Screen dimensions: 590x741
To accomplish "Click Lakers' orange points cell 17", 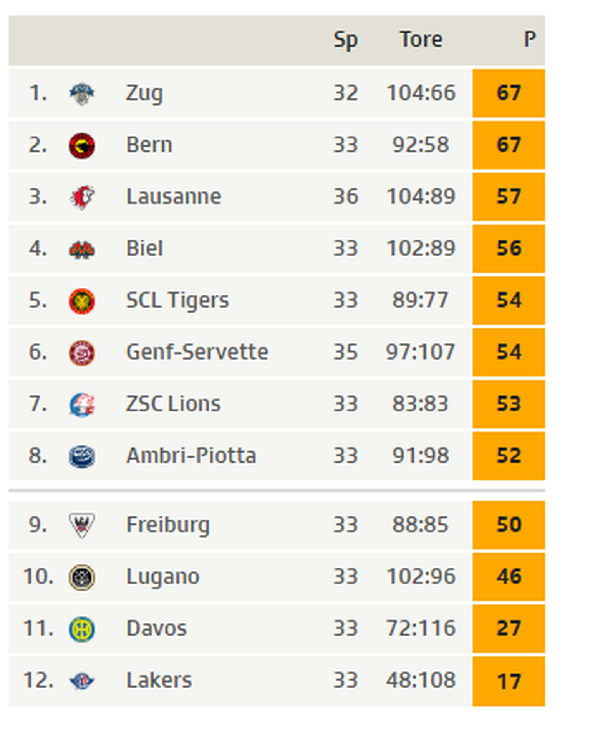I will pos(509,681).
